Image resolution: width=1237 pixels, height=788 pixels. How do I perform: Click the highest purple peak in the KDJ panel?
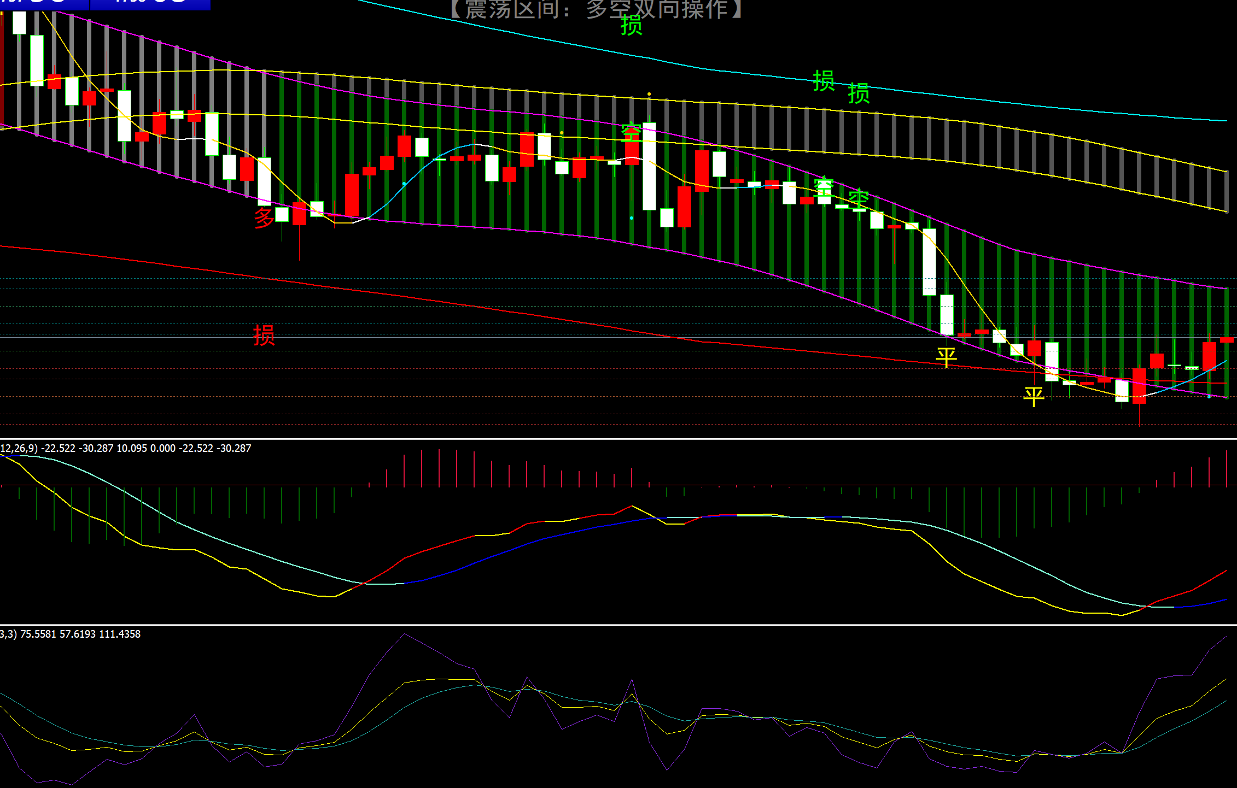tap(404, 634)
